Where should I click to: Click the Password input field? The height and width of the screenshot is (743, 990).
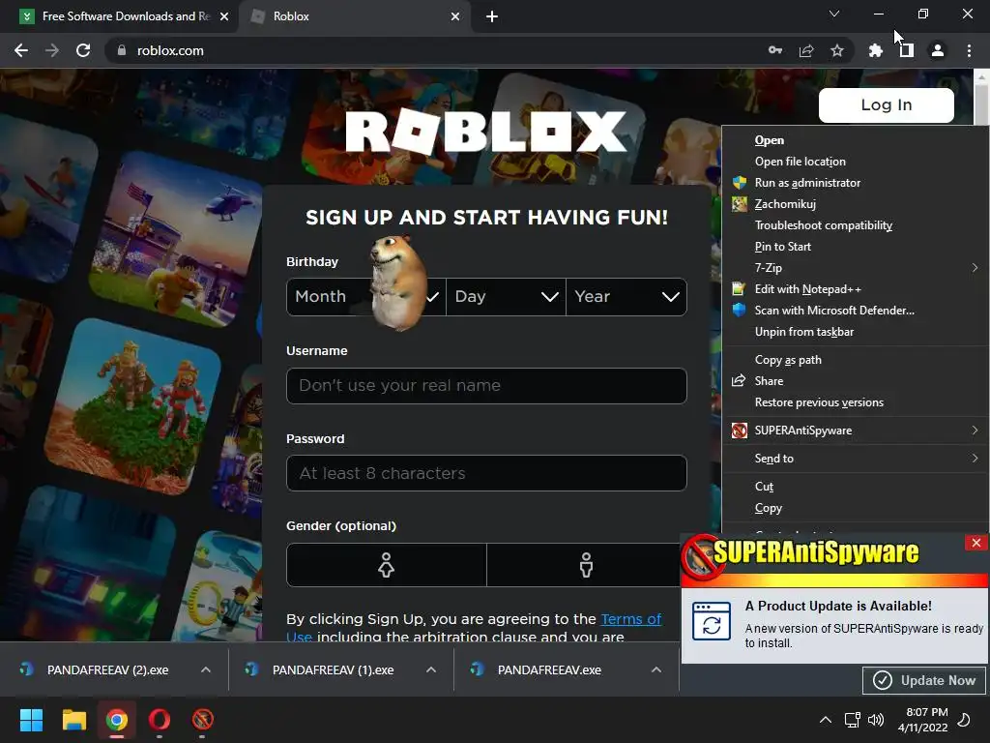486,473
